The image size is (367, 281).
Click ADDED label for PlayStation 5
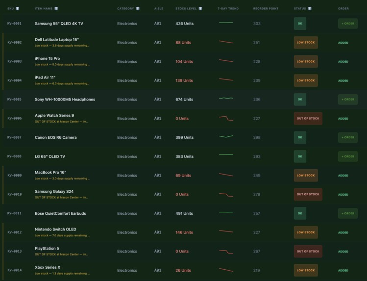[343, 251]
